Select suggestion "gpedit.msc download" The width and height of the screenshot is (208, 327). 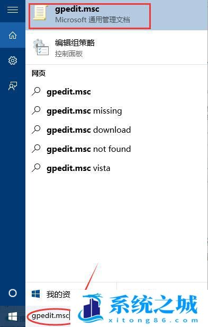tap(116, 130)
